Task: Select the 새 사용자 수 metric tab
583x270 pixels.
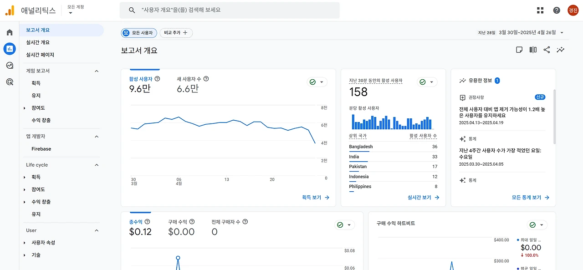Action: [193, 85]
